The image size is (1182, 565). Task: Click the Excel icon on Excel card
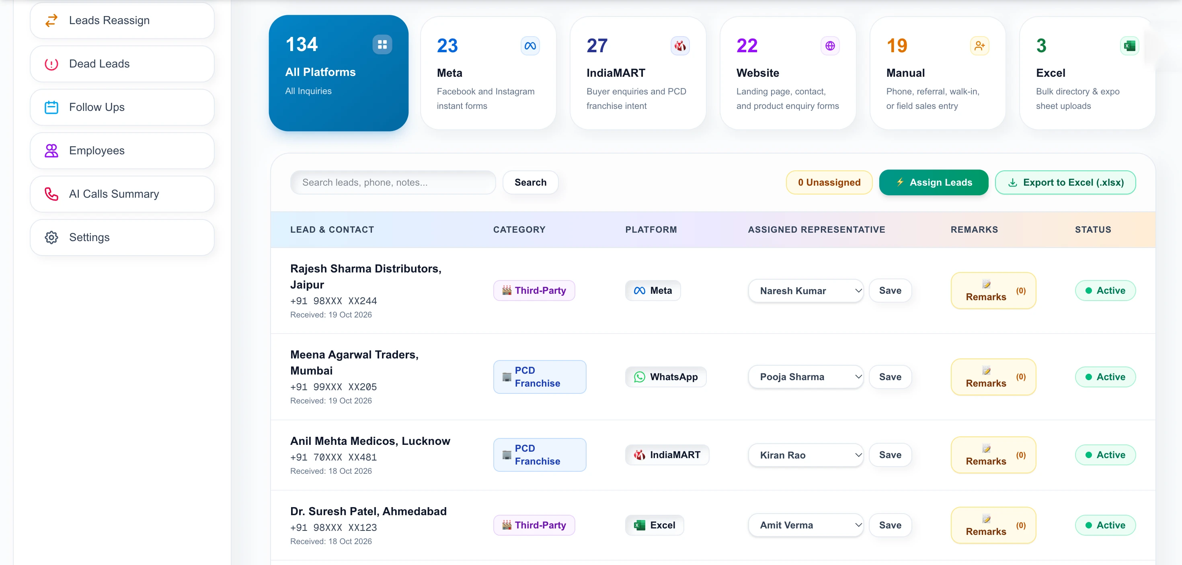1129,46
